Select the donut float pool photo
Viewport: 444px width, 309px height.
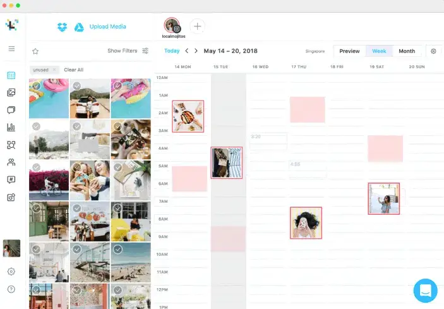[x=131, y=99]
